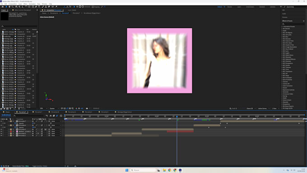This screenshot has height=173, width=307.
Task: Click the timeline zoom slider at bottom
Action: 70,166
